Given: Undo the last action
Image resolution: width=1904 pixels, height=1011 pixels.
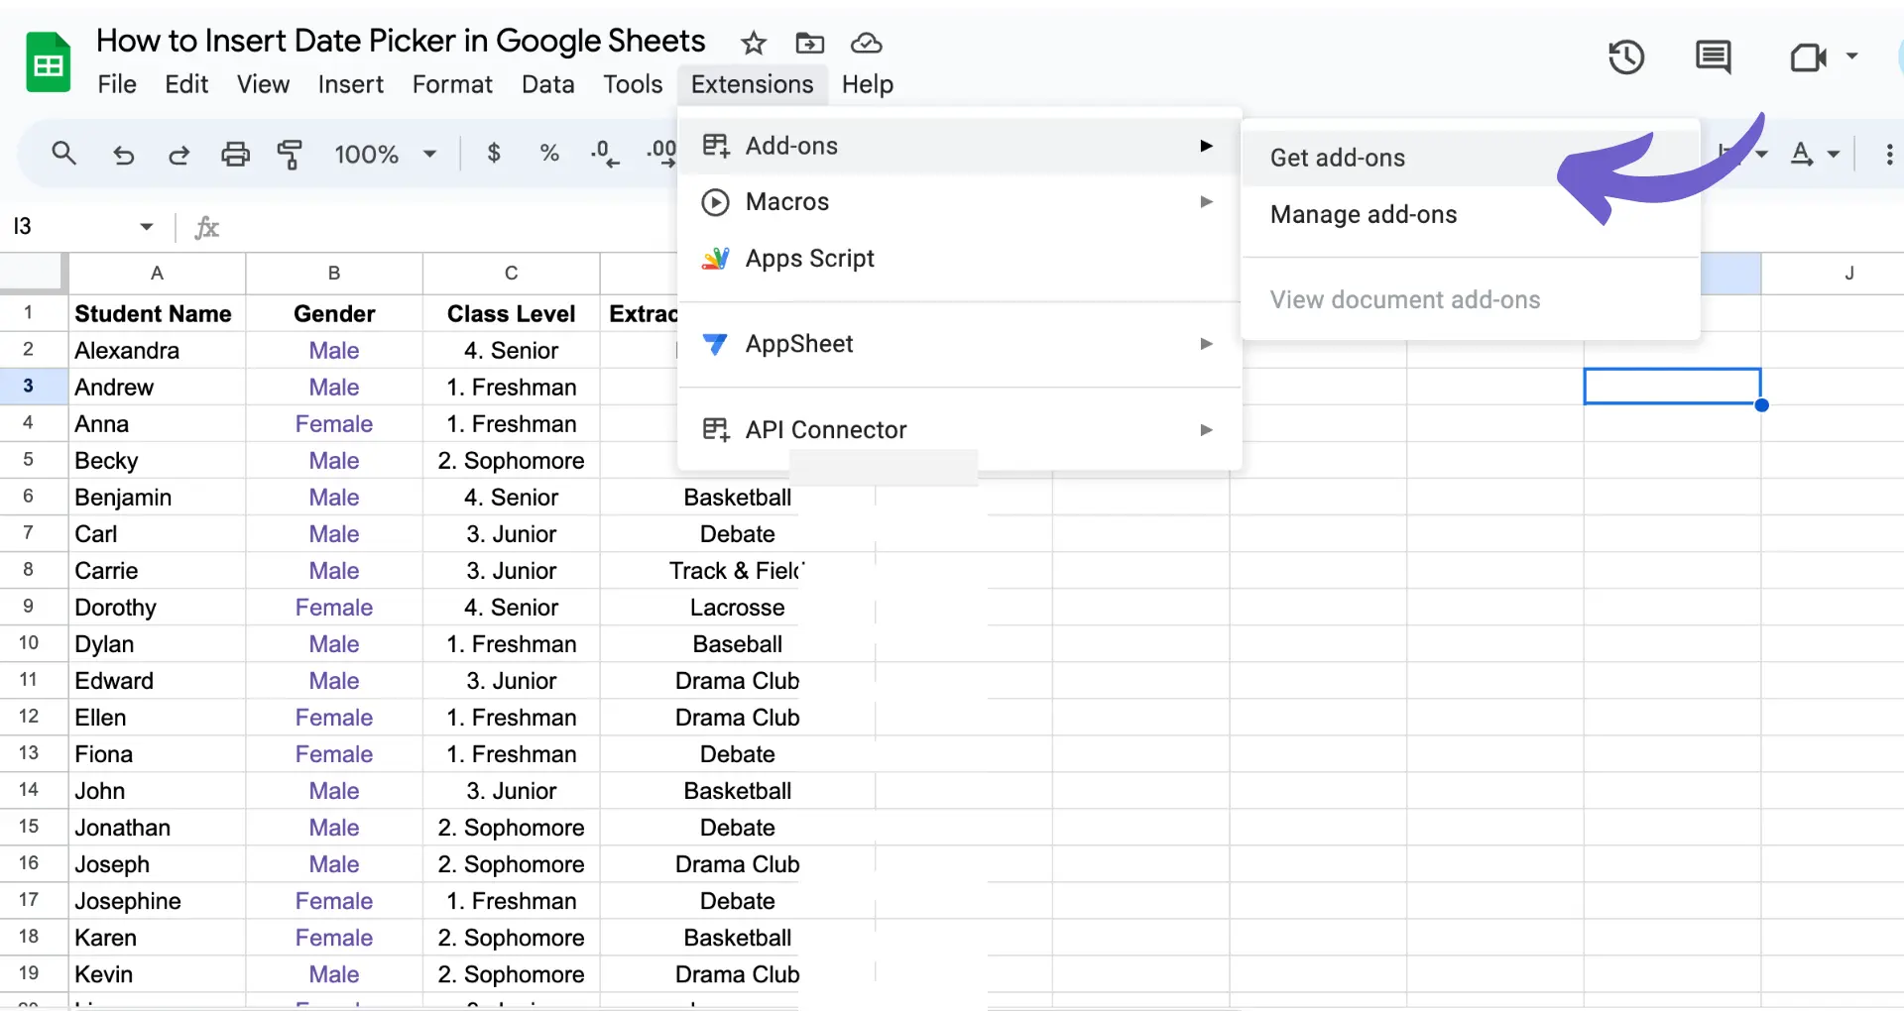Looking at the screenshot, I should point(123,155).
